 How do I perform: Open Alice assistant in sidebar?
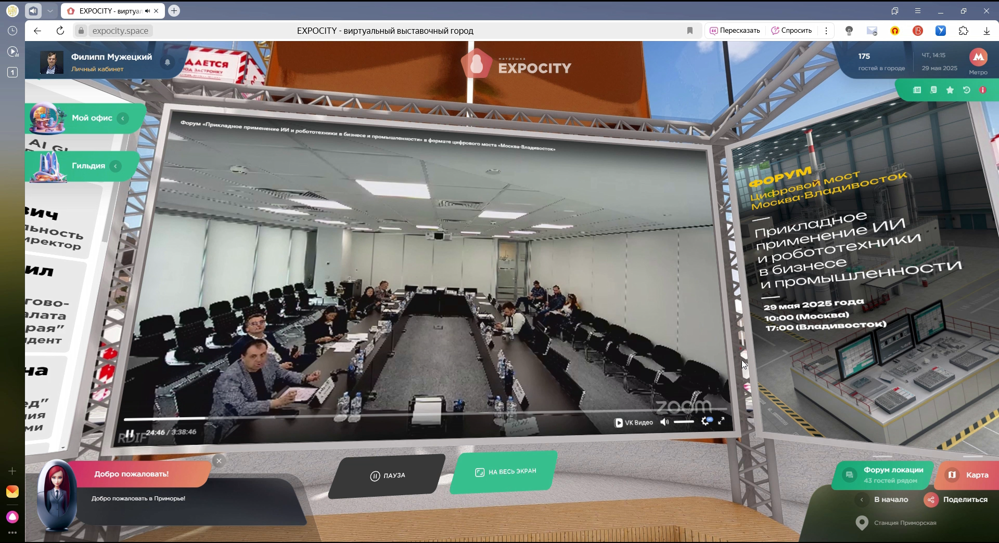point(12,517)
